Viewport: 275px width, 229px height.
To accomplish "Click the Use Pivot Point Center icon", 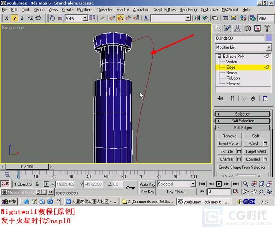I will click(92, 18).
